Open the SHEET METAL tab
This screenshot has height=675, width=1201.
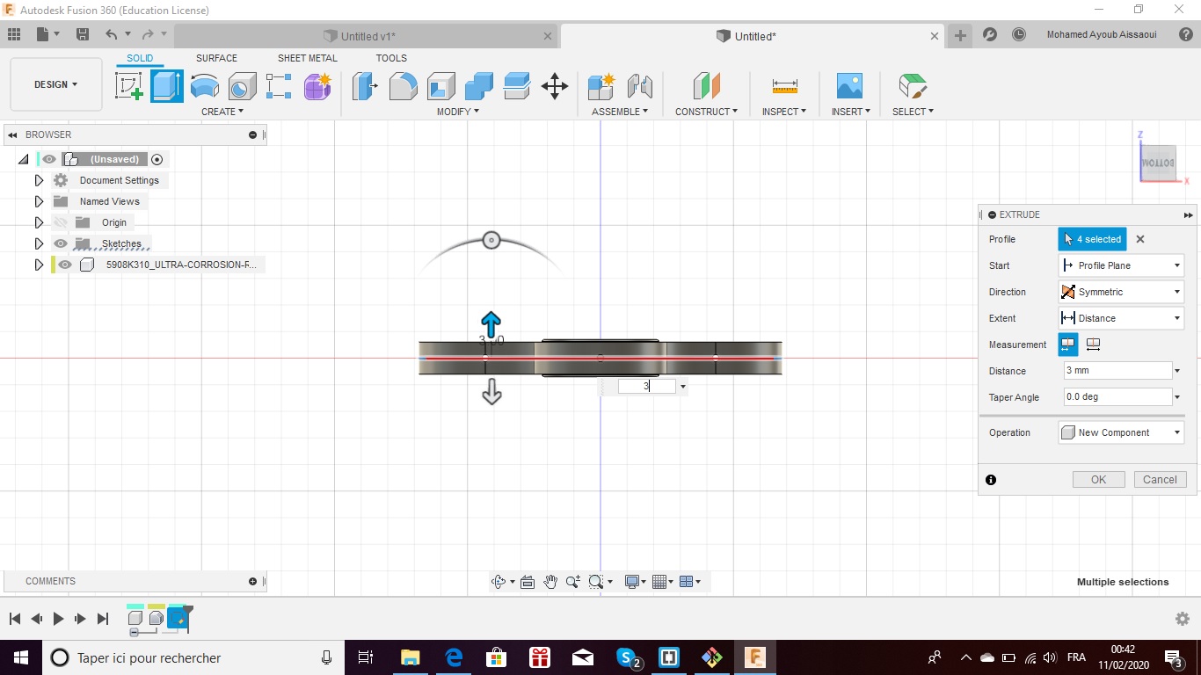307,58
